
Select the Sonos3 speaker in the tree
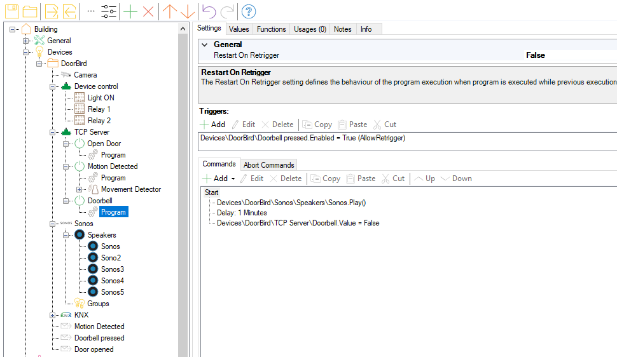point(112,269)
